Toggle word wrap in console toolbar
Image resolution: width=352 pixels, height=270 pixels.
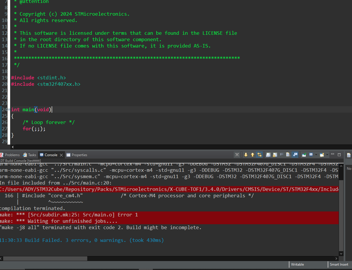[282, 154]
